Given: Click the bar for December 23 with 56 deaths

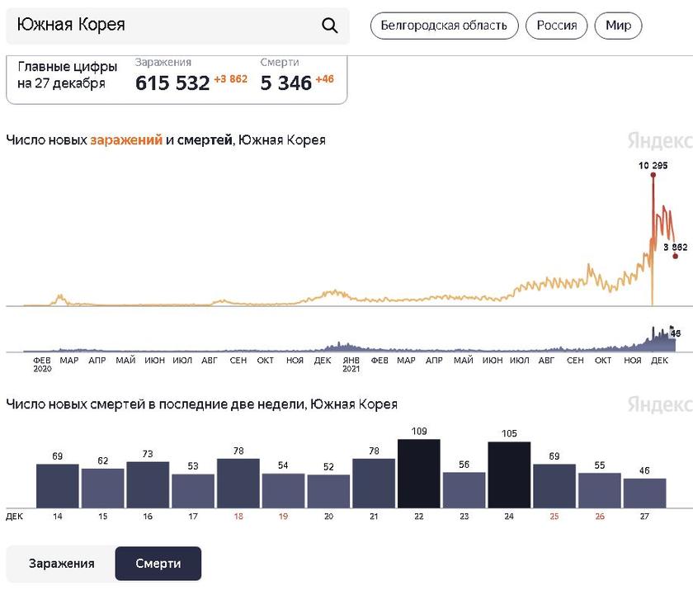Looking at the screenshot, I should 464,489.
